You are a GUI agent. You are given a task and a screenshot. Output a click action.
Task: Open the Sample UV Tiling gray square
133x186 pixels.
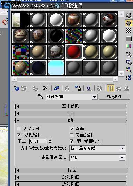pyautogui.click(x=128, y=39)
